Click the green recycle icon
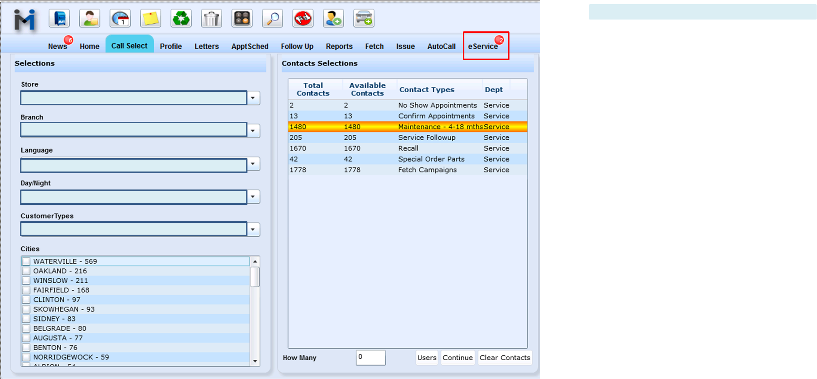The image size is (817, 379). 181,18
